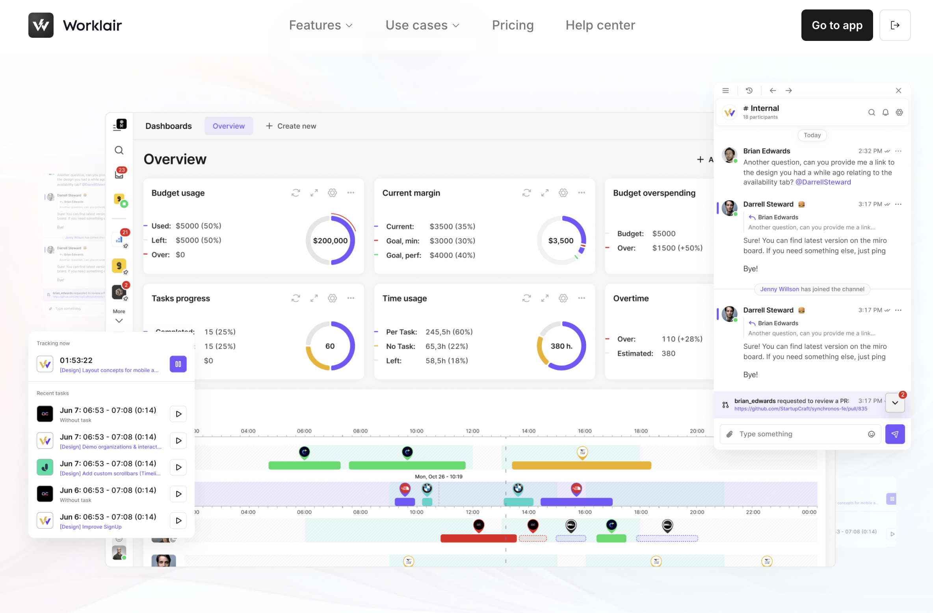The width and height of the screenshot is (933, 613).
Task: Open the Use cases dropdown
Action: click(x=422, y=25)
